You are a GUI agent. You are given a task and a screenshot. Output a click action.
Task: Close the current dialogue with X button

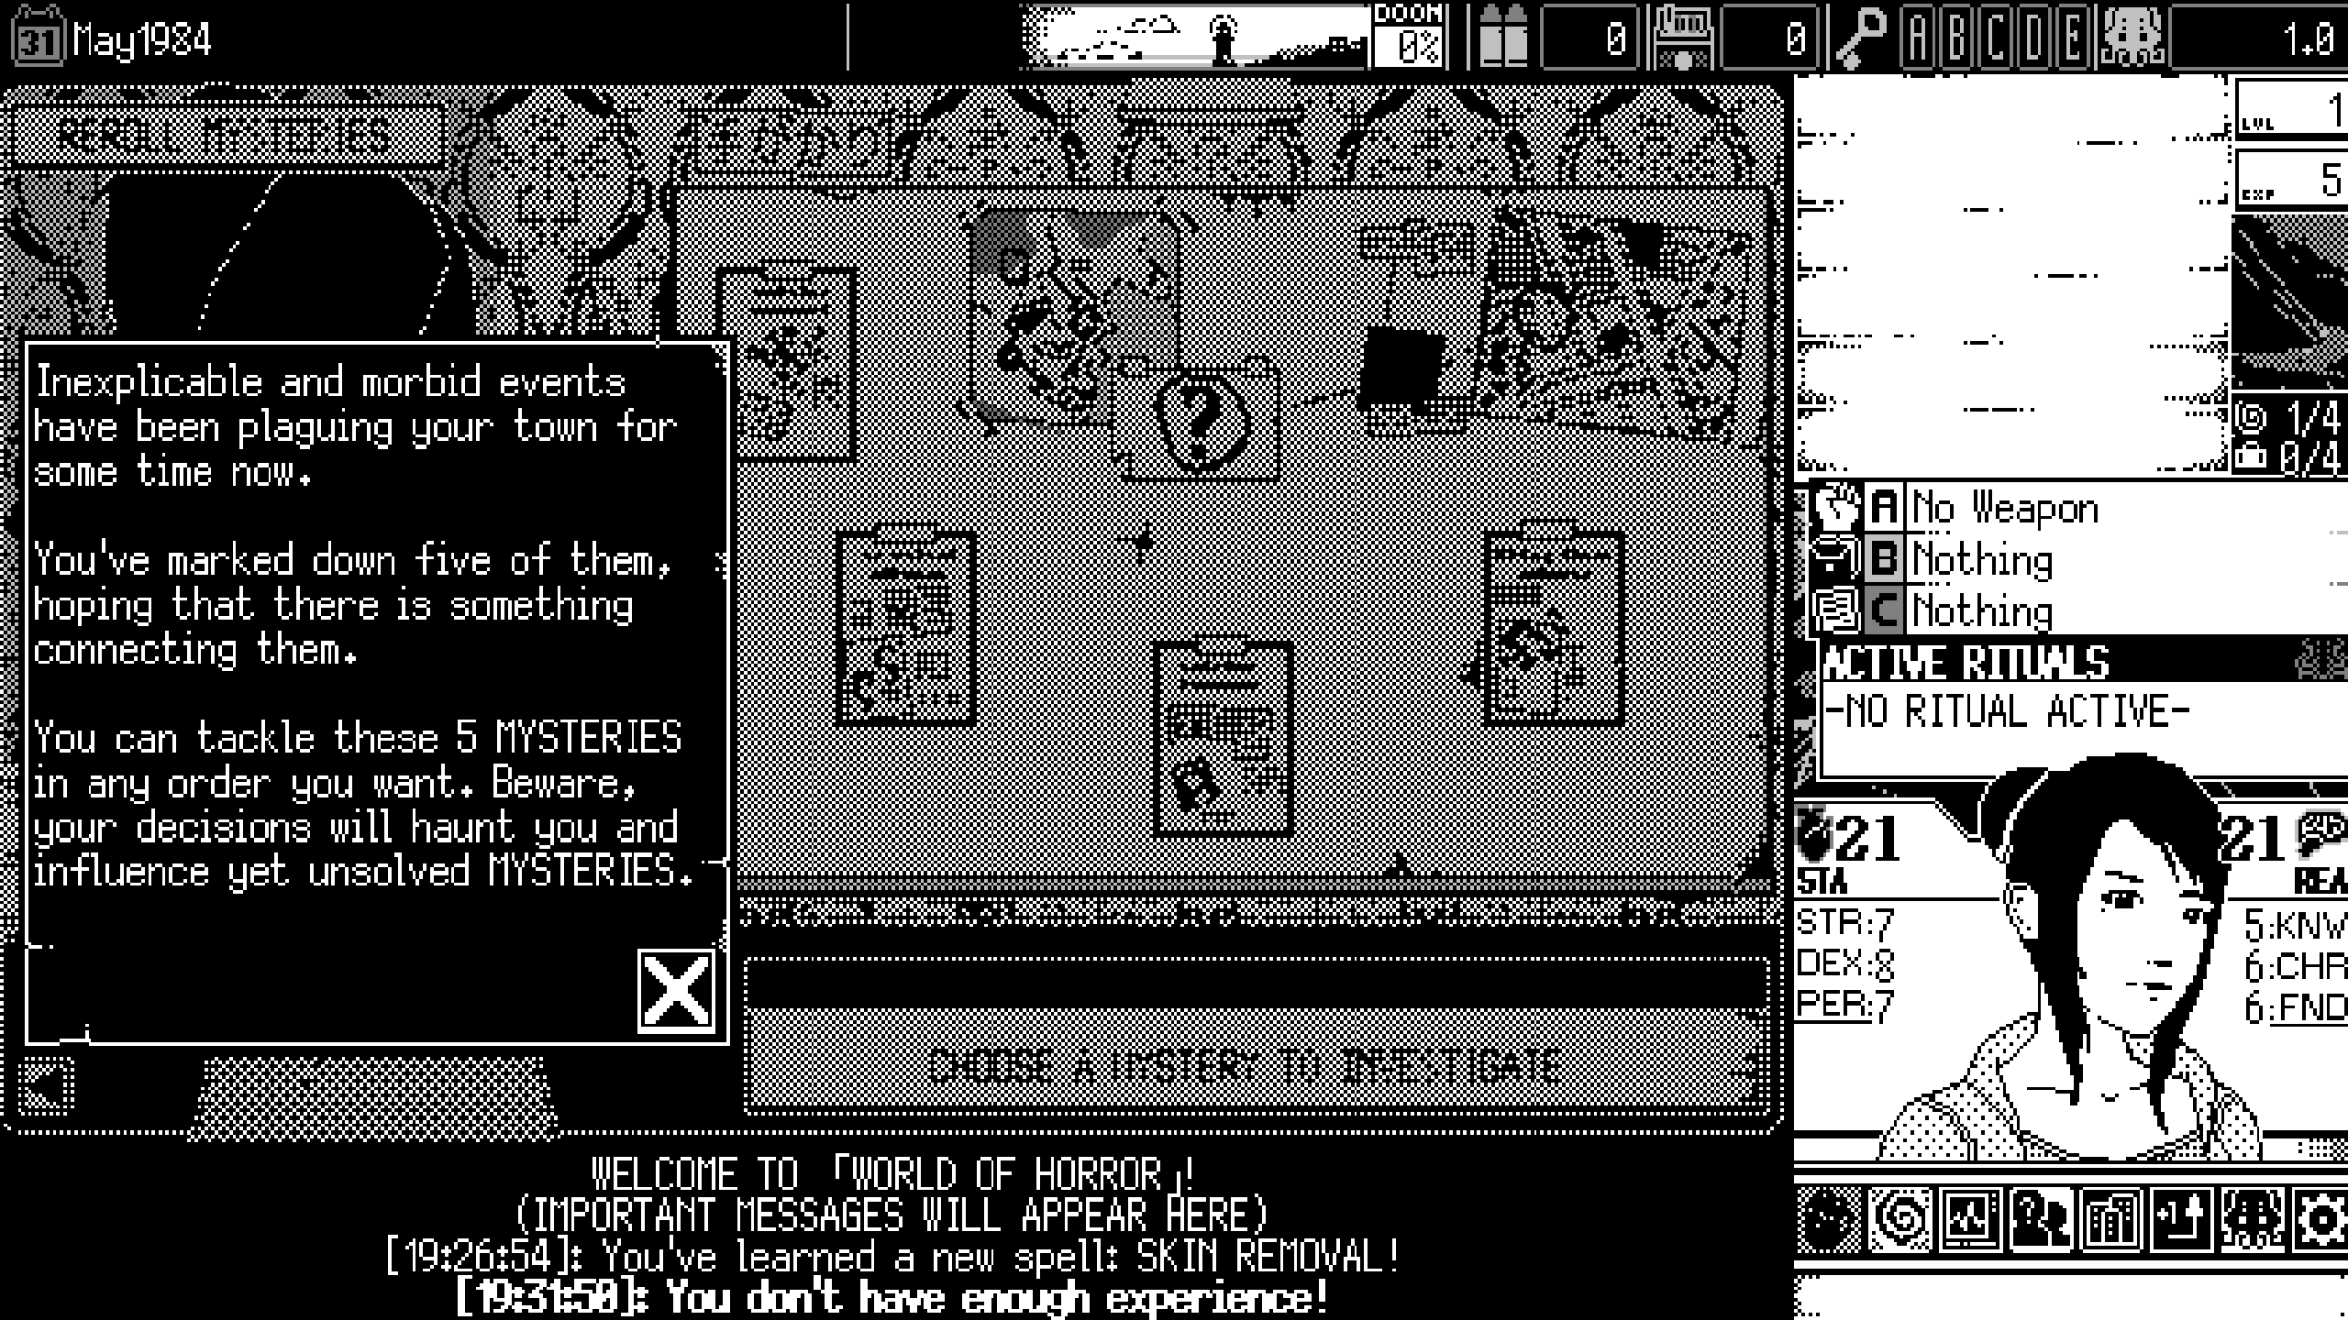click(677, 988)
